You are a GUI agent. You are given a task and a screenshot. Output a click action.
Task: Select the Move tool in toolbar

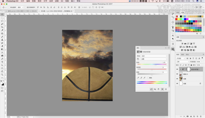[2, 14]
